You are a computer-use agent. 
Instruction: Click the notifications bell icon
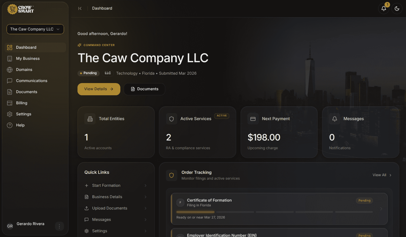coord(384,8)
